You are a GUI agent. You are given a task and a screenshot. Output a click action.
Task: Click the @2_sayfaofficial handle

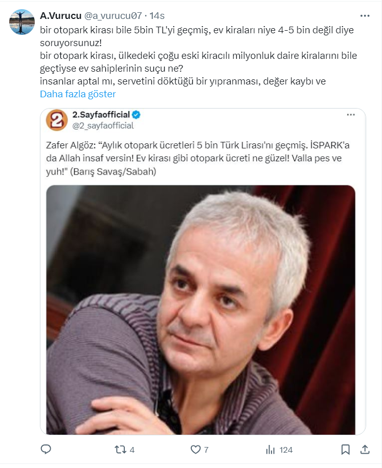(x=103, y=125)
